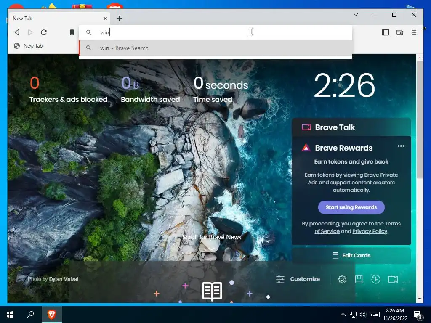Open Brave Rewards card options menu

point(401,146)
